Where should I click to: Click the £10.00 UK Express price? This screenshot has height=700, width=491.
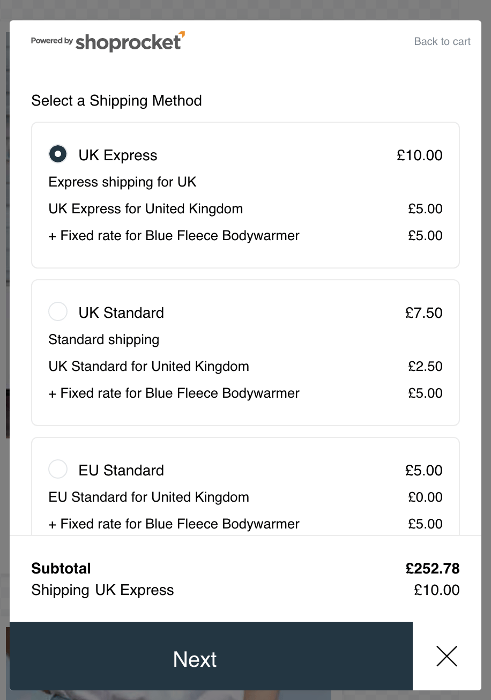click(419, 155)
